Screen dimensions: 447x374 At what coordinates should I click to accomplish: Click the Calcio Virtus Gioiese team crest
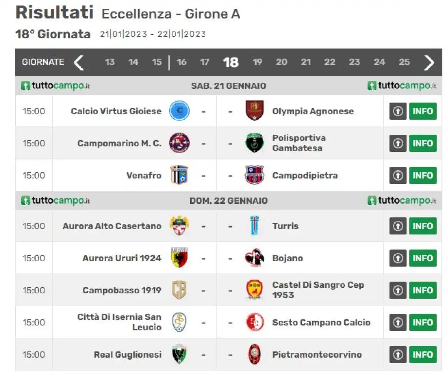[179, 111]
